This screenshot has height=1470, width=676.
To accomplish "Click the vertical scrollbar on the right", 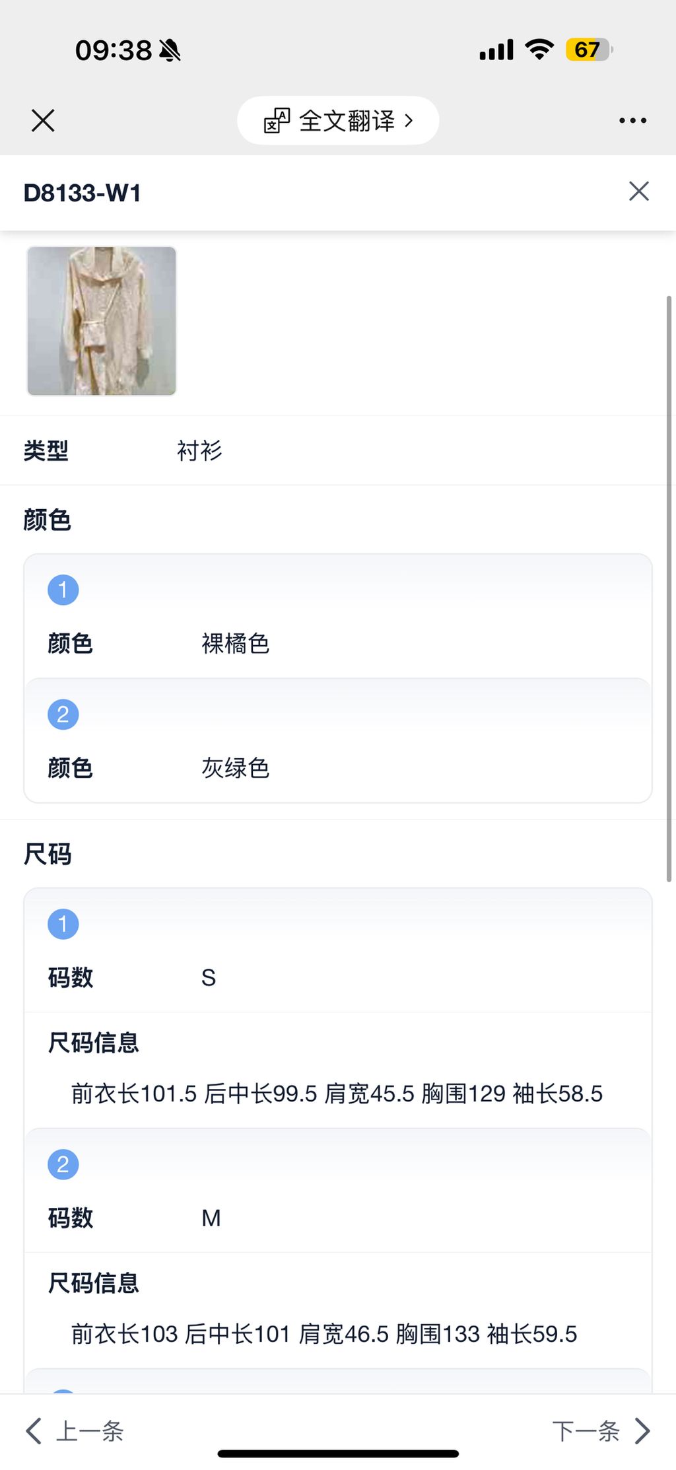I will click(669, 588).
